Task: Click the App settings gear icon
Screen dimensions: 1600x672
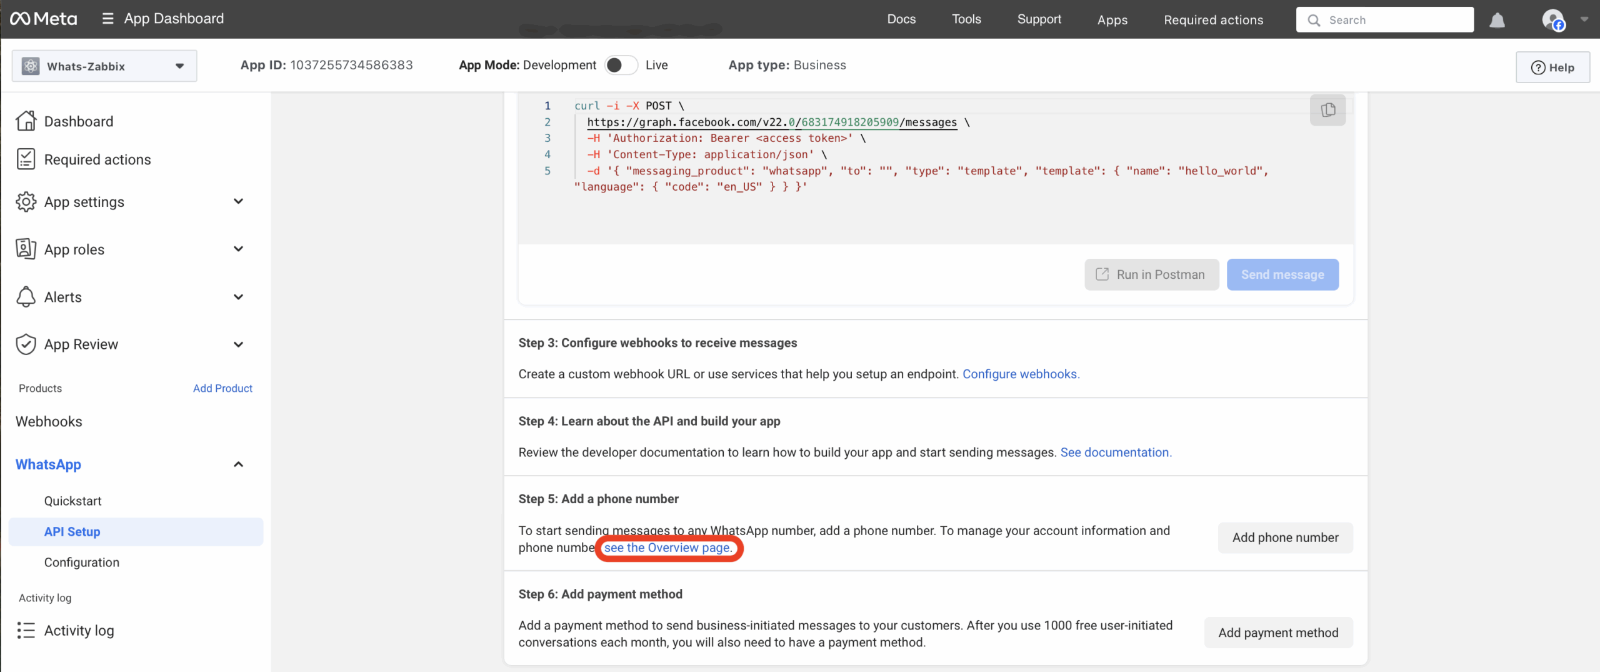Action: click(x=26, y=201)
